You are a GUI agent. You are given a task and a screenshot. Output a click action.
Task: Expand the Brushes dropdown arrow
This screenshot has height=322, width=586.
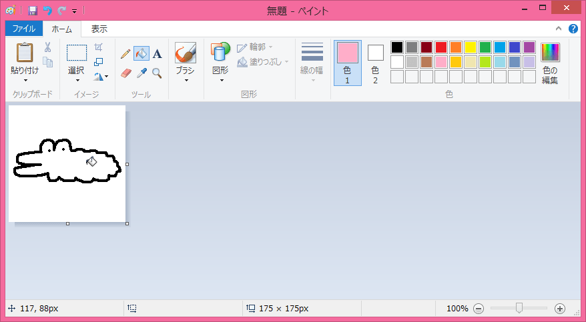click(186, 80)
